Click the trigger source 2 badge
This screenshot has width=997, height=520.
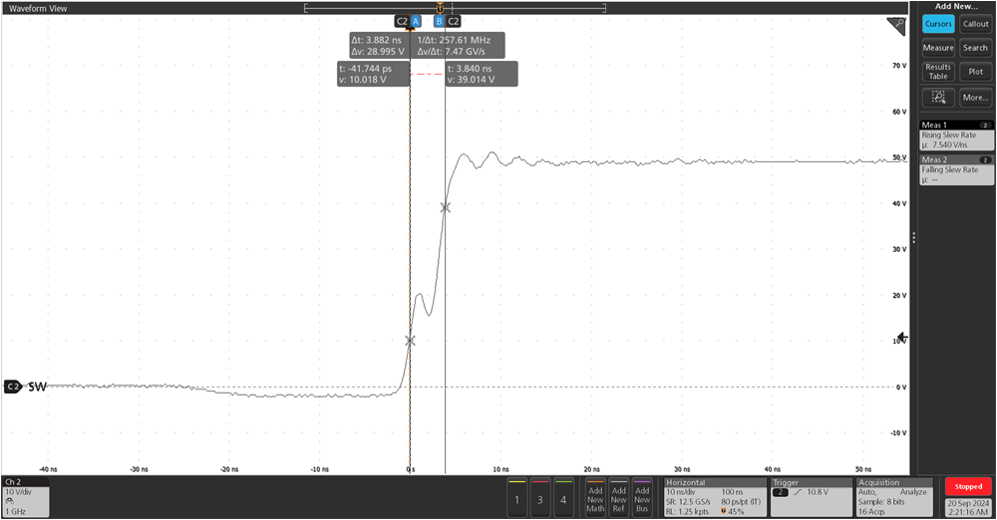(780, 492)
